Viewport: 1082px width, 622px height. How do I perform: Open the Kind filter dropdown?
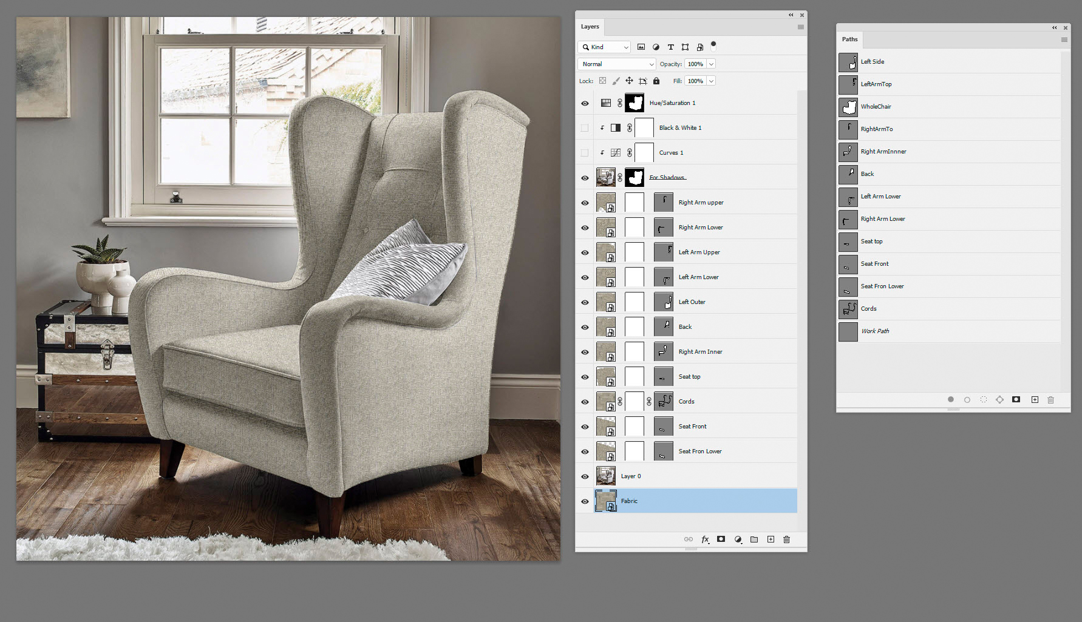pos(604,47)
